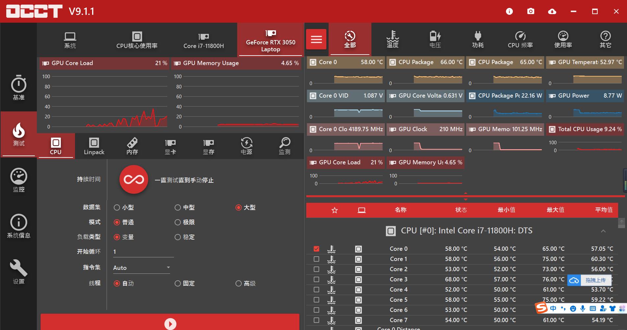The image size is (627, 330).
Task: Open the 测试 test section
Action: (19, 134)
